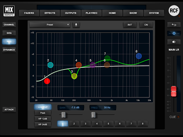Toggle the EQ ON button

[146, 25]
